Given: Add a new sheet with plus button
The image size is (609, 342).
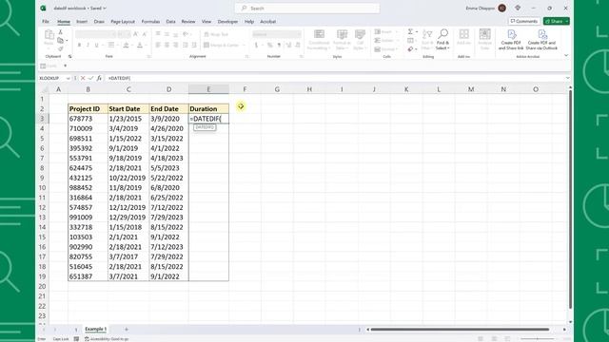Looking at the screenshot, I should [x=127, y=330].
